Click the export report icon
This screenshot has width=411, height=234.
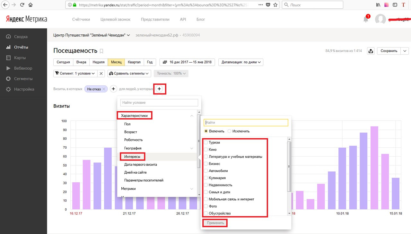(371, 51)
